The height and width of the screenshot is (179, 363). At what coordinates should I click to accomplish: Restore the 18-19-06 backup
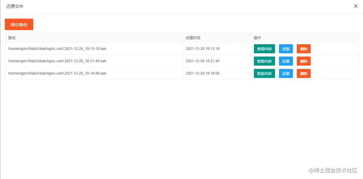[x=286, y=73]
